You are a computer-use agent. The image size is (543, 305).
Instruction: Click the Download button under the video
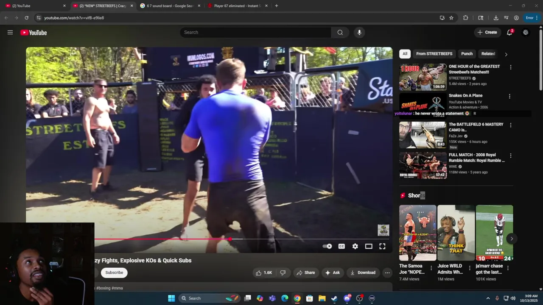point(363,273)
